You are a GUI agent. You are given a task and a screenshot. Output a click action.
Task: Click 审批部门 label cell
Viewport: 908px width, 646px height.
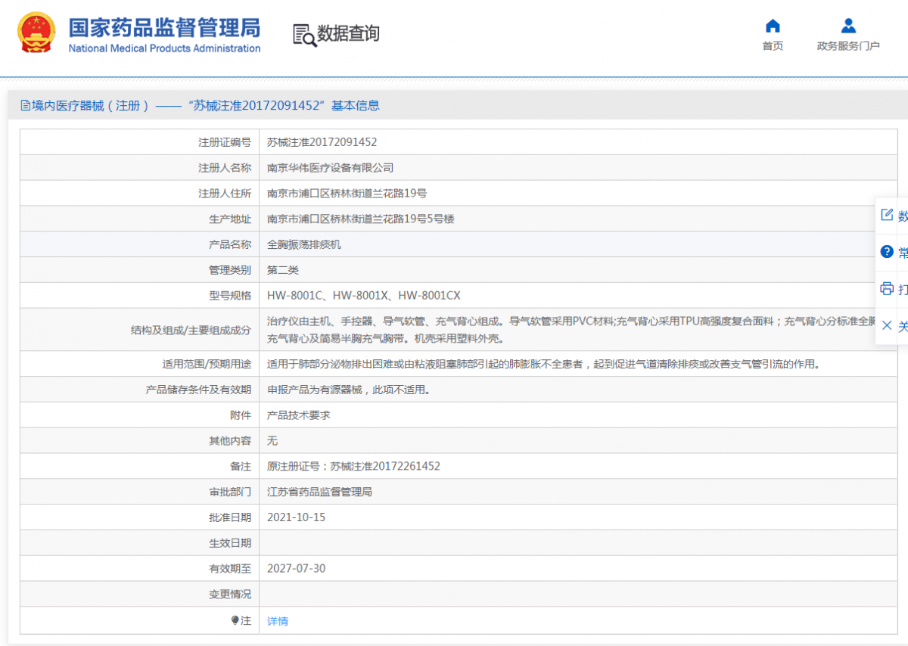point(140,492)
